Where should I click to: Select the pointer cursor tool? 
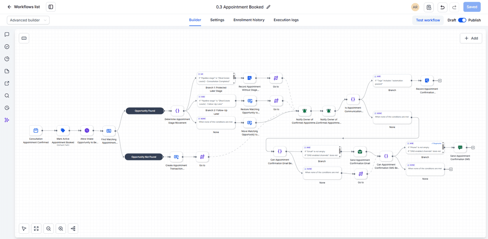coord(24,228)
